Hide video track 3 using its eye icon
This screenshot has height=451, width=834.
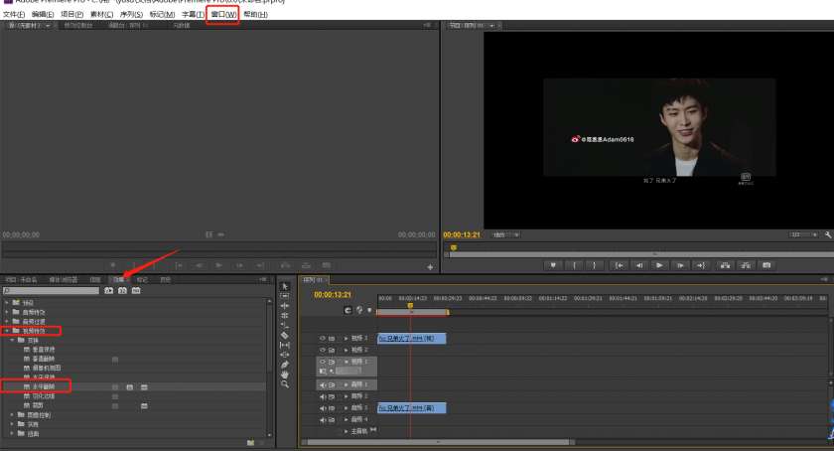pos(322,339)
